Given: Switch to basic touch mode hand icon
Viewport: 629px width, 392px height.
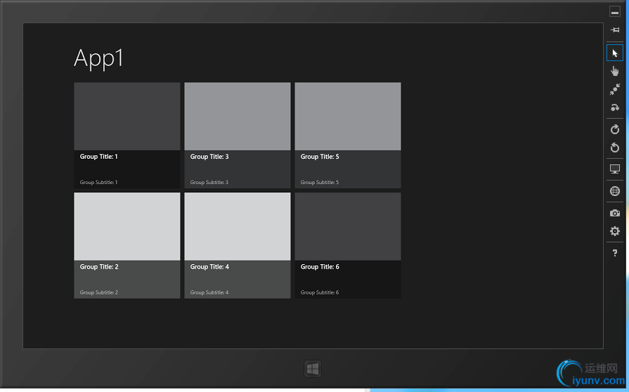Looking at the screenshot, I should tap(614, 71).
